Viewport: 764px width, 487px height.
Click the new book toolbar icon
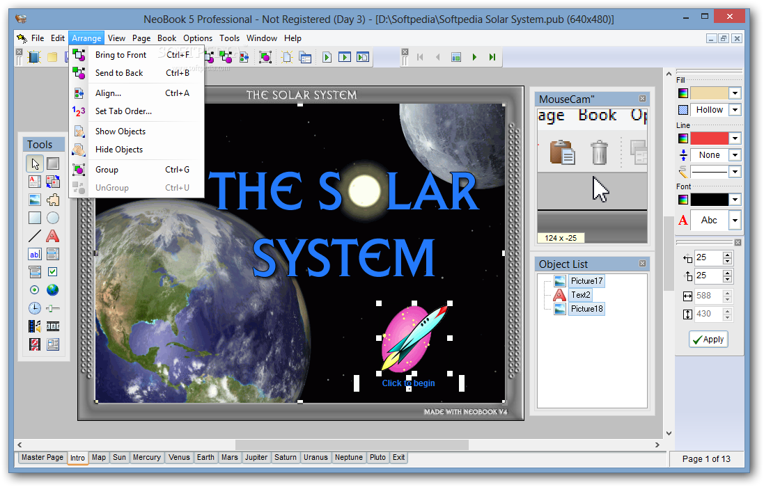(x=34, y=57)
